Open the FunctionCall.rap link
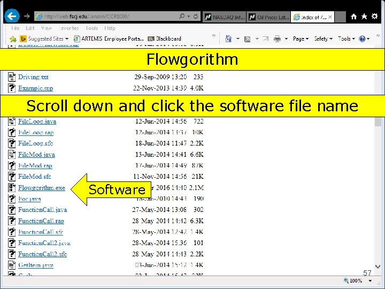The image size is (385, 289). coord(41,221)
